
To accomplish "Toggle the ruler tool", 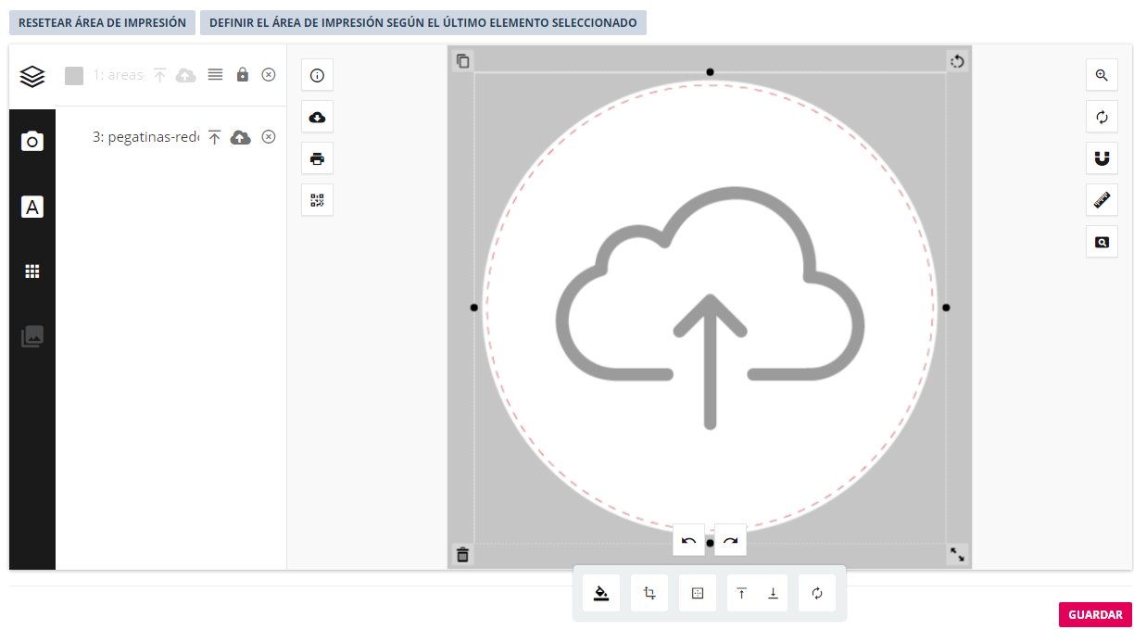I will [x=1102, y=200].
